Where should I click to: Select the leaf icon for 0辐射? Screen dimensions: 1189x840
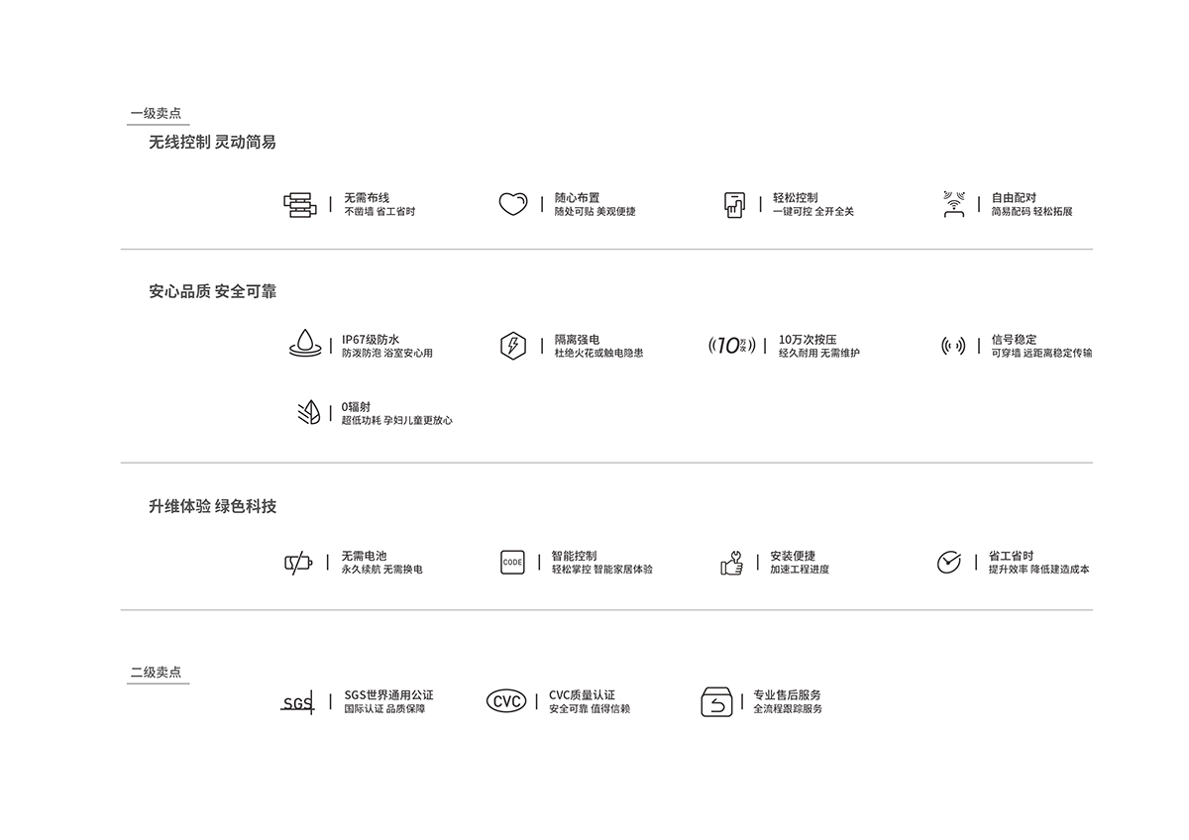[309, 413]
